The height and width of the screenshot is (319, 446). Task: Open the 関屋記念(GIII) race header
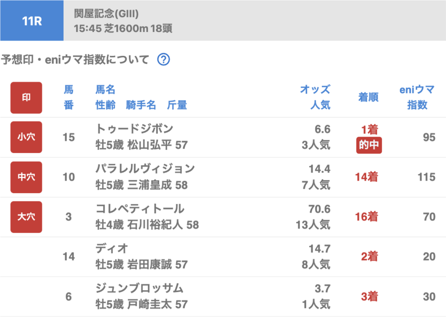point(107,14)
